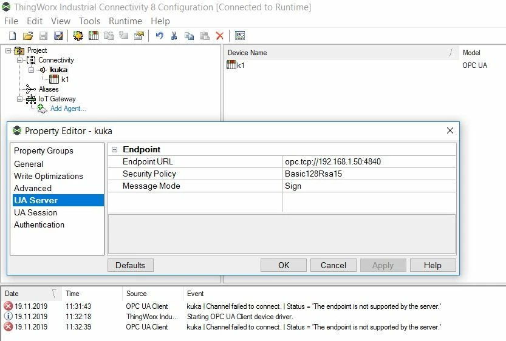This screenshot has width=506, height=341.
Task: Change the Message Mode value Sign
Action: tap(369, 186)
